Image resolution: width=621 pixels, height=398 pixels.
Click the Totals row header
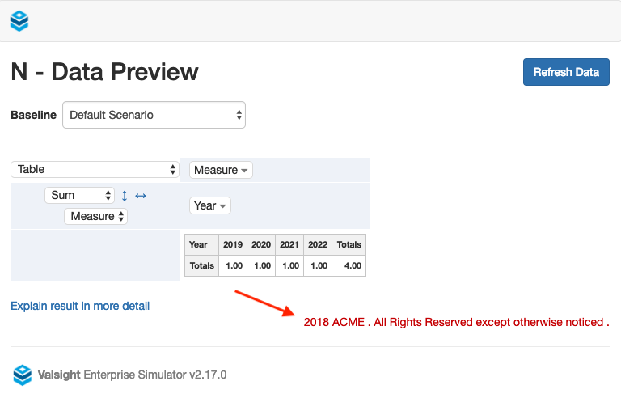202,265
